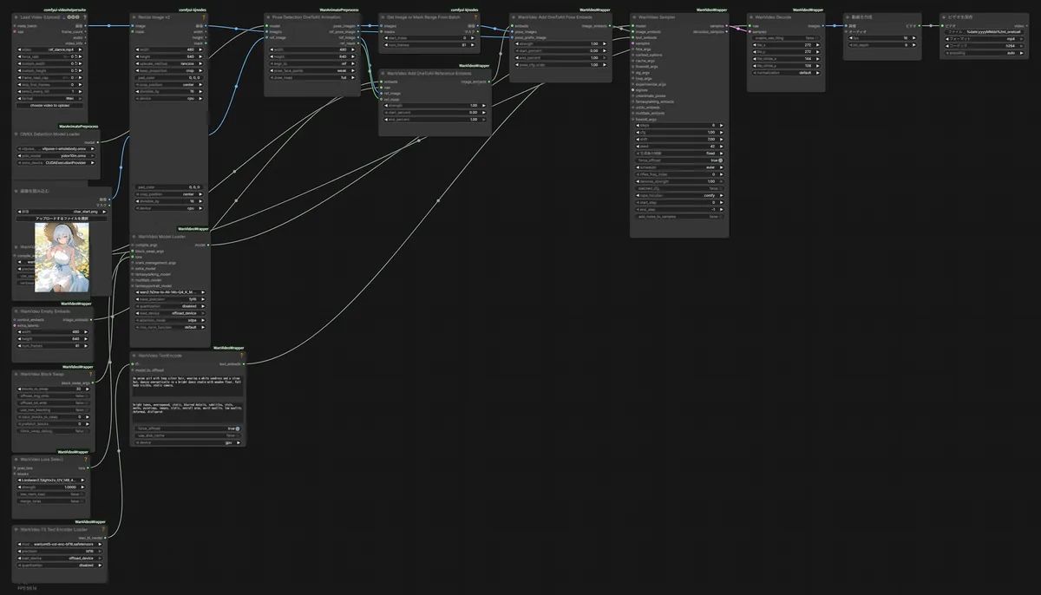Open base_precision dropdown in WanVideo Model Loader
Image resolution: width=1041 pixels, height=595 pixels.
[x=170, y=300]
